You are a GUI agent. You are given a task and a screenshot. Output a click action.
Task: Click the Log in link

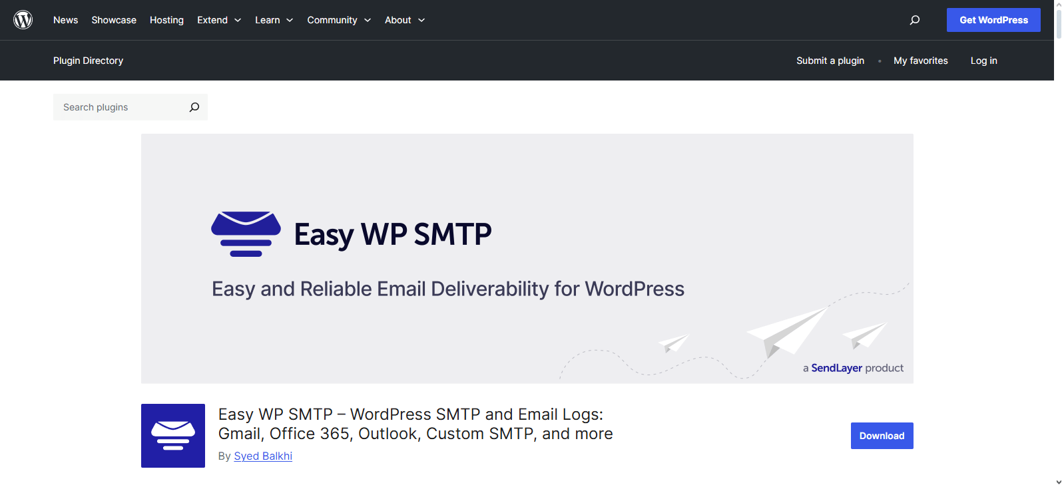(983, 61)
